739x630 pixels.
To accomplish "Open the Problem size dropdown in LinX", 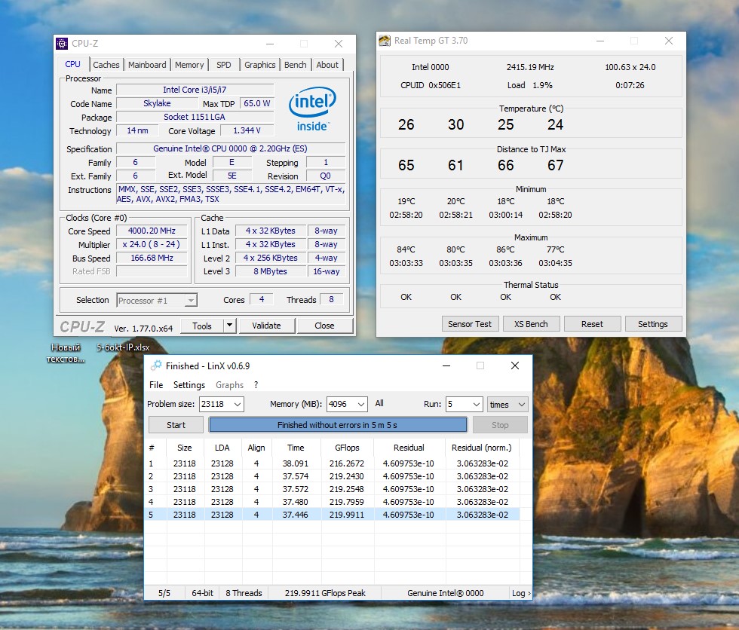I will (x=238, y=405).
